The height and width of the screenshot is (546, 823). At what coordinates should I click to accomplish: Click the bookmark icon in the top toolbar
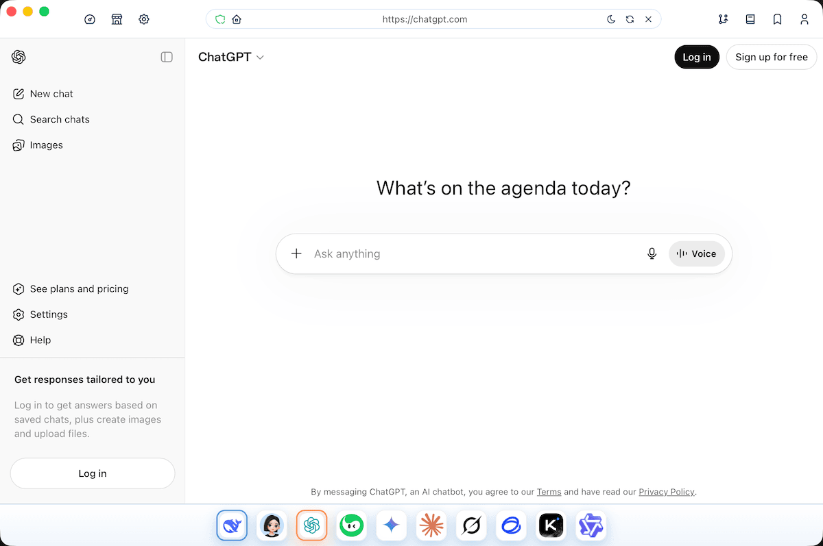777,19
